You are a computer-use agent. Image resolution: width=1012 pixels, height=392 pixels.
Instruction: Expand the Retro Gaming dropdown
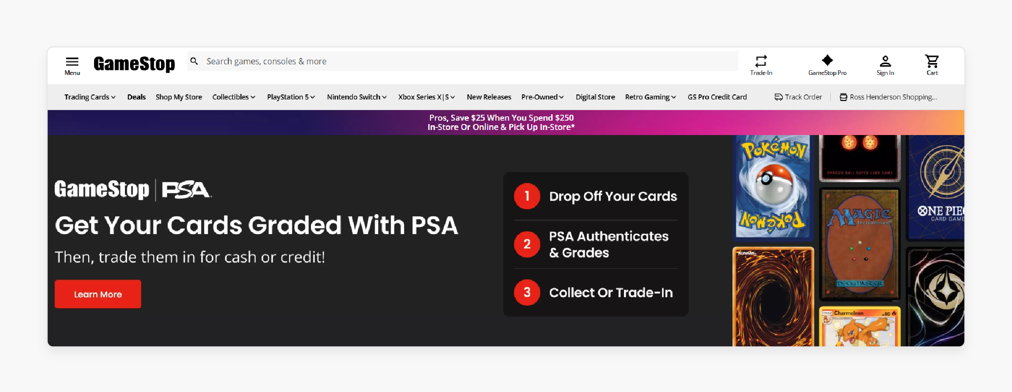pos(651,97)
